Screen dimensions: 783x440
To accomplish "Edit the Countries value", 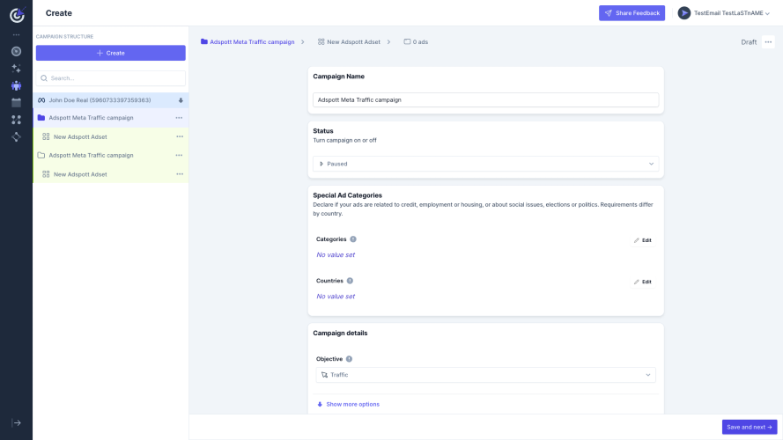I will [643, 282].
